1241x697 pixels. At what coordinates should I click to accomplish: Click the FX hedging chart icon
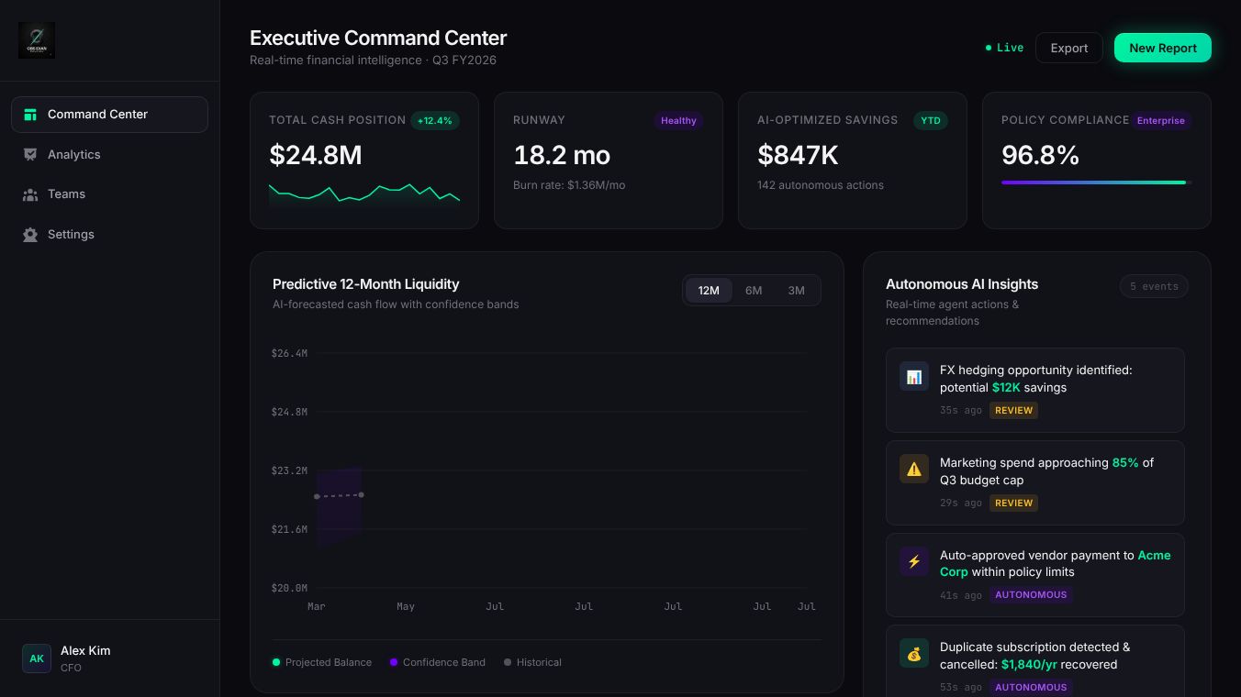914,377
